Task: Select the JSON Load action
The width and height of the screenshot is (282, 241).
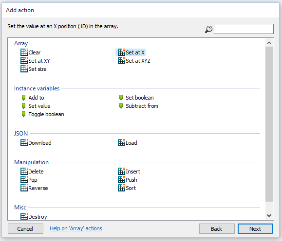Action: tap(128, 143)
